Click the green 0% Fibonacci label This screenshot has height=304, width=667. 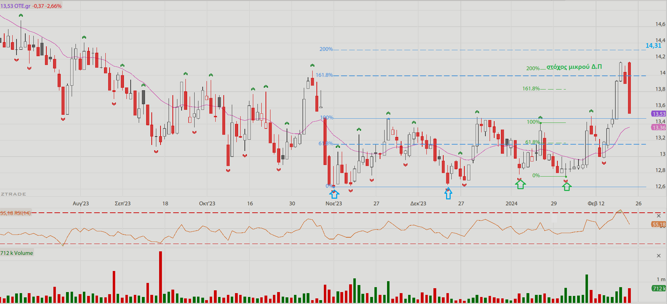tap(536, 176)
